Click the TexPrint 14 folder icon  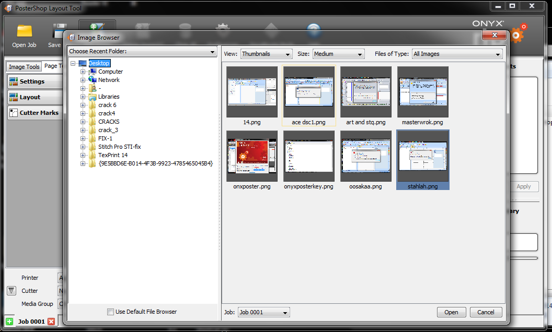[93, 155]
